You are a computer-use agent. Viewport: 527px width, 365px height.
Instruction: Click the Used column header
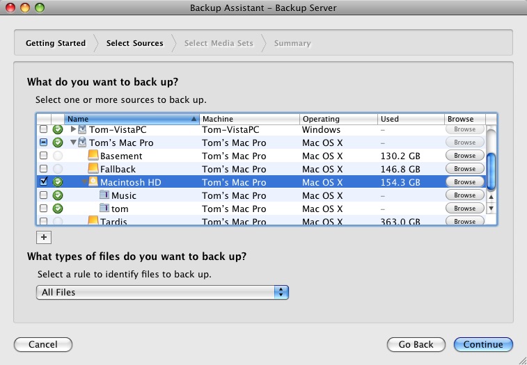tap(411, 119)
